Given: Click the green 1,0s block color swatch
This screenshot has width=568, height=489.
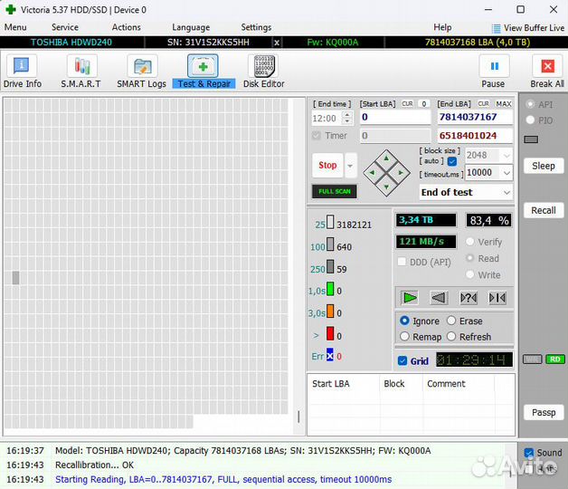Looking at the screenshot, I should point(330,289).
